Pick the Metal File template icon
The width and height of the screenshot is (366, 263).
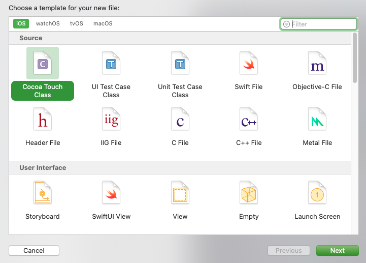tap(317, 119)
